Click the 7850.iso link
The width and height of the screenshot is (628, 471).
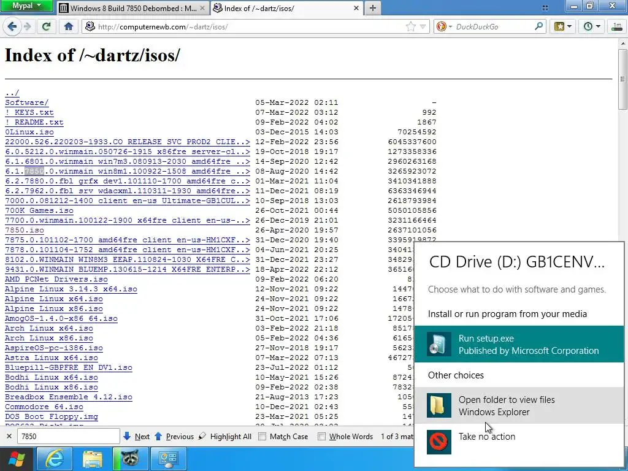pos(25,231)
